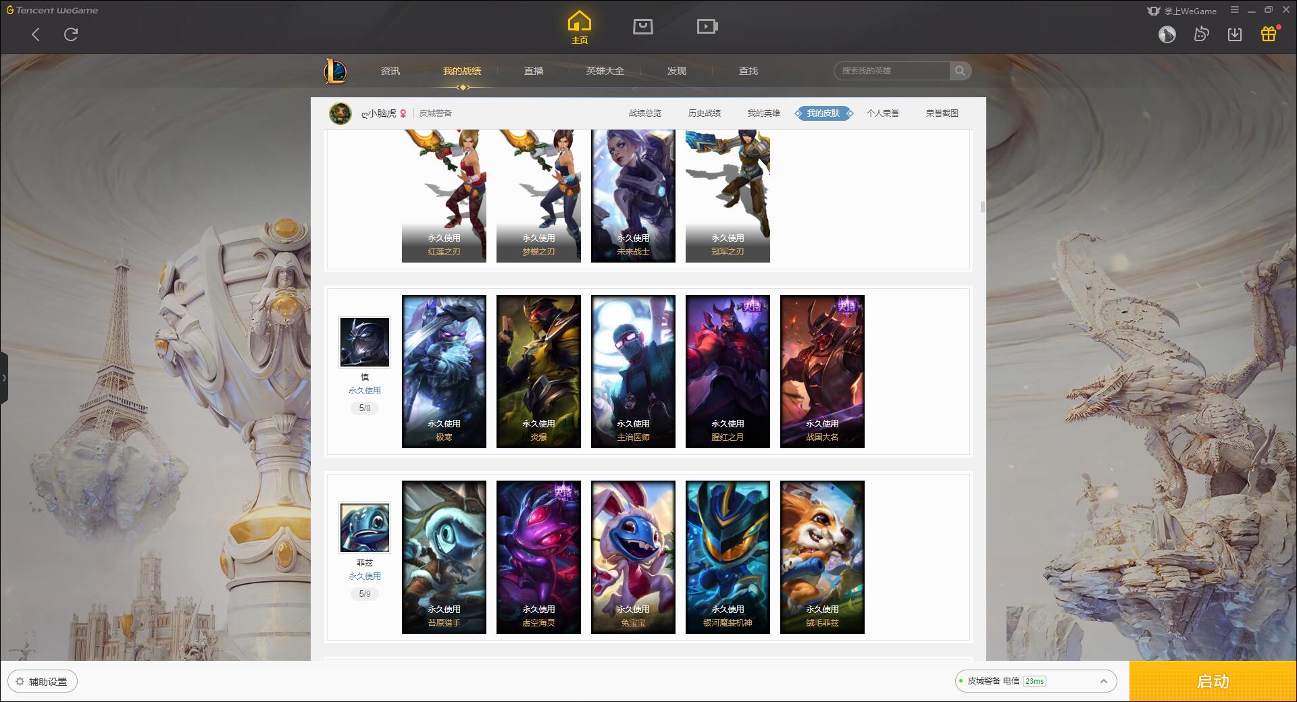Click the 菲兹 champion portrait
The image size is (1297, 702).
365,528
